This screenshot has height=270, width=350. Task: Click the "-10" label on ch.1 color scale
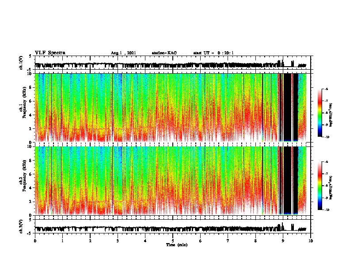click(x=327, y=137)
